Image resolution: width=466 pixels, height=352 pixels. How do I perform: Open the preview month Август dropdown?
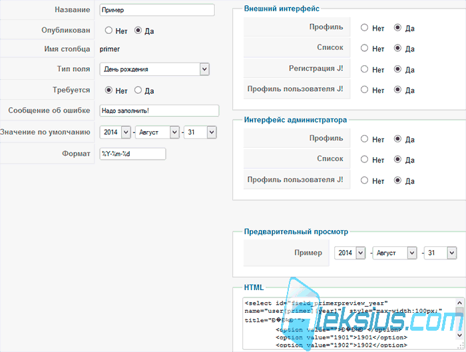(395, 253)
